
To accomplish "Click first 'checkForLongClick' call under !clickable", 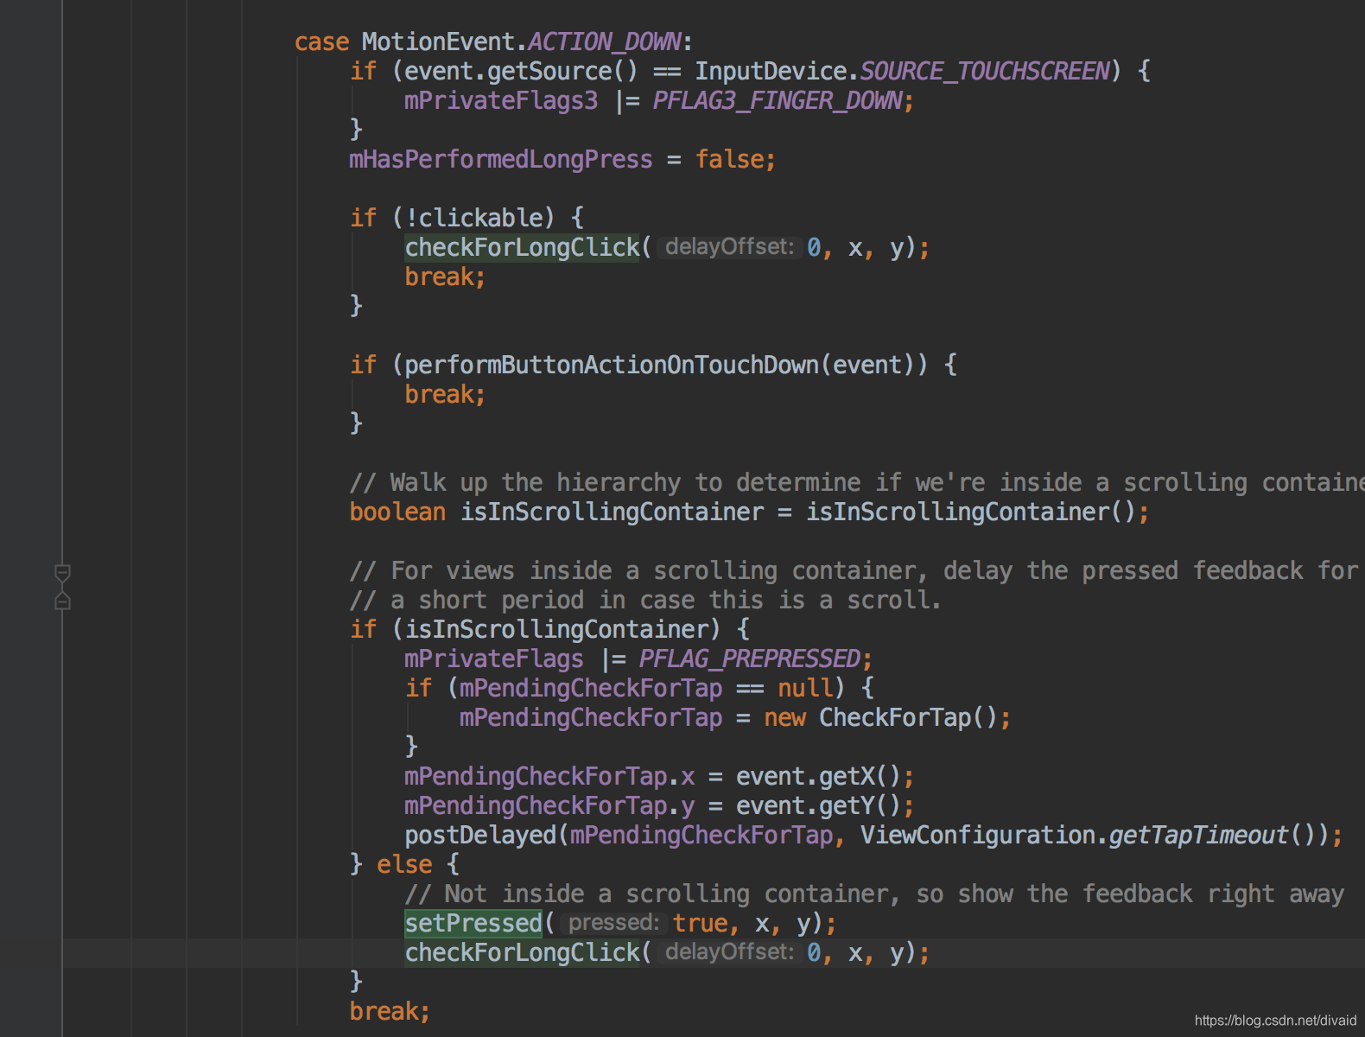I will coord(523,247).
